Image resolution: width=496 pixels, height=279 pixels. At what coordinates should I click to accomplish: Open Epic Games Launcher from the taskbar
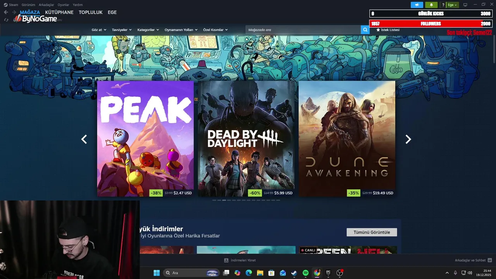328,273
